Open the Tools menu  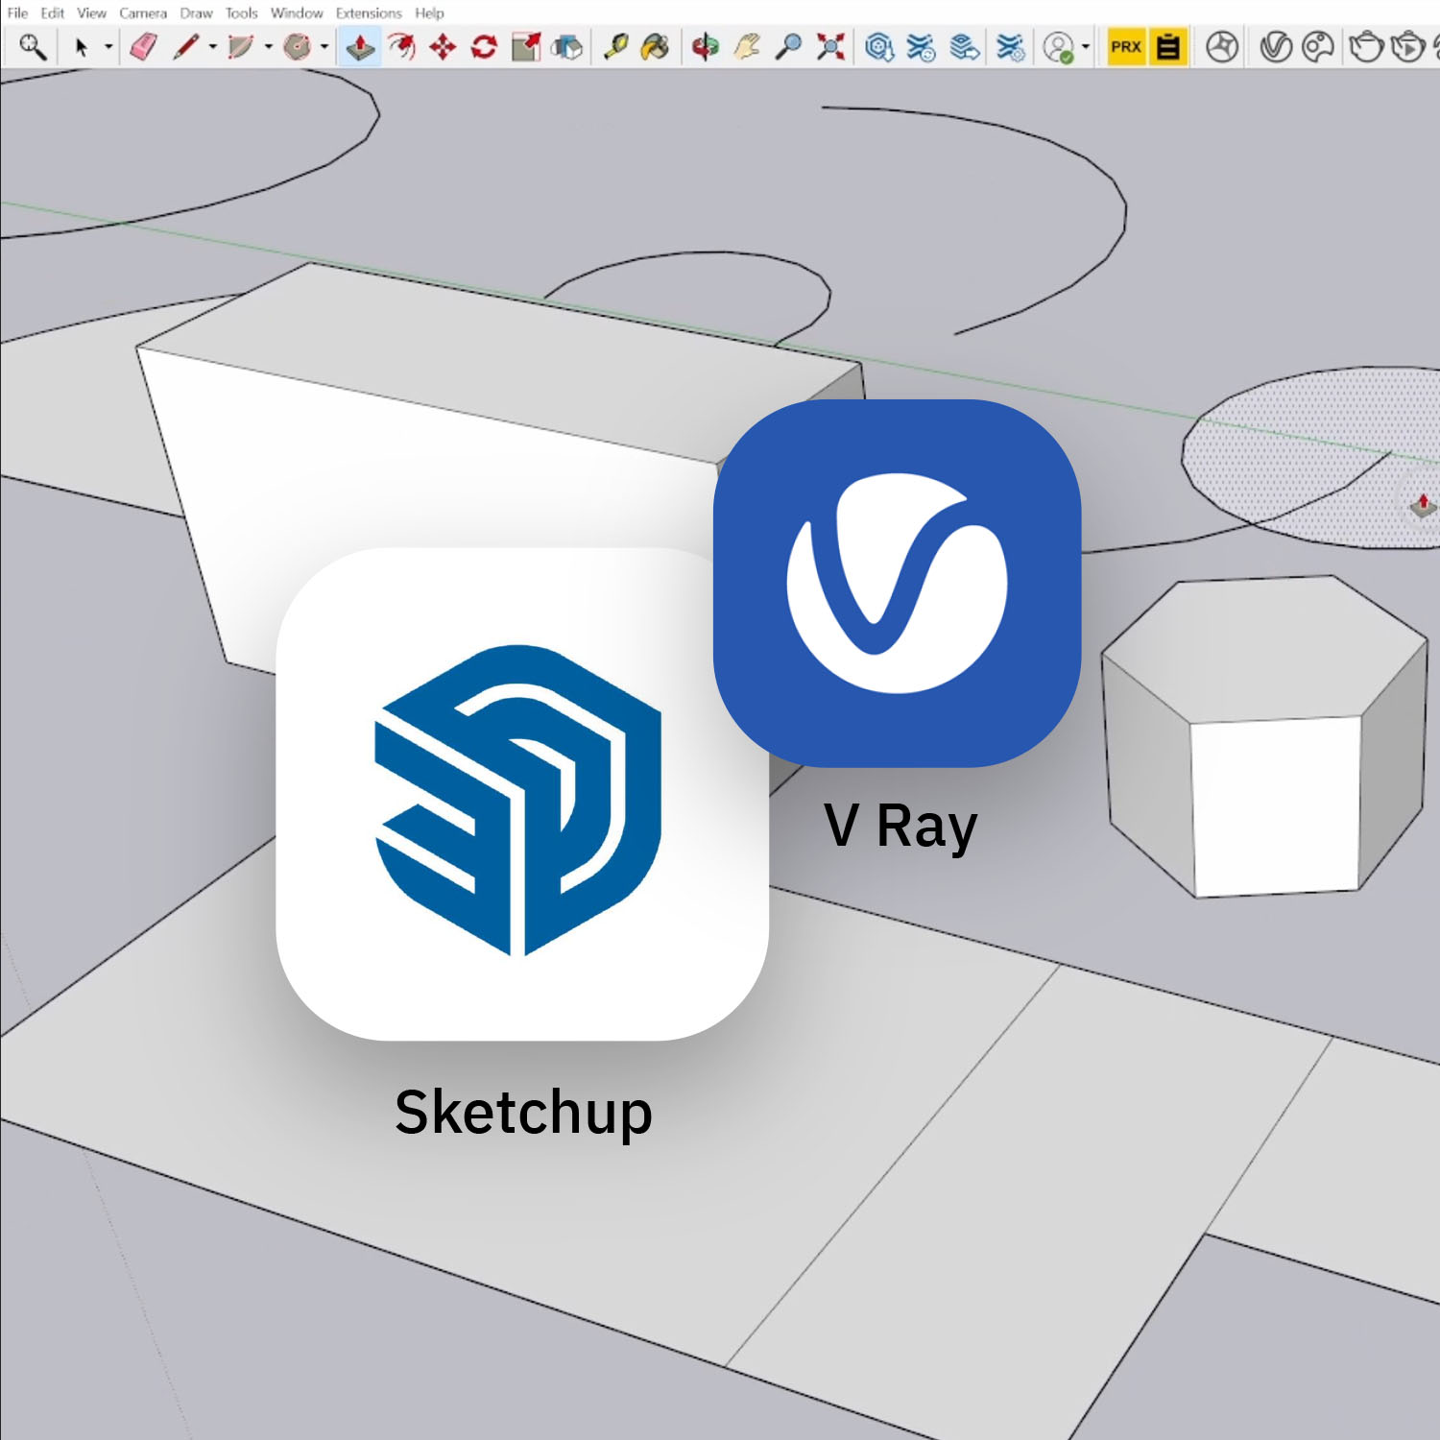241,13
